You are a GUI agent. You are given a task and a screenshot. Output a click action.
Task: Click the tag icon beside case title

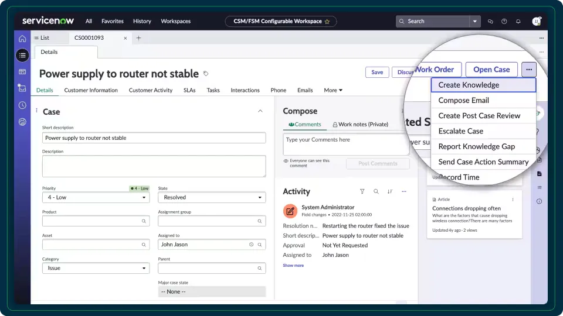point(206,74)
